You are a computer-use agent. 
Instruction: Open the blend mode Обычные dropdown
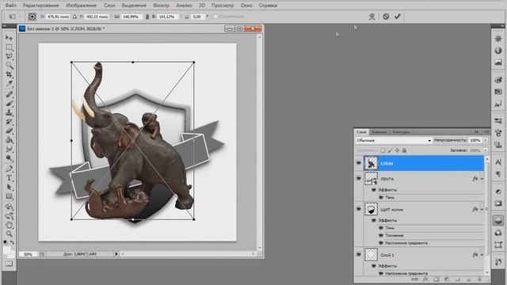click(x=394, y=140)
